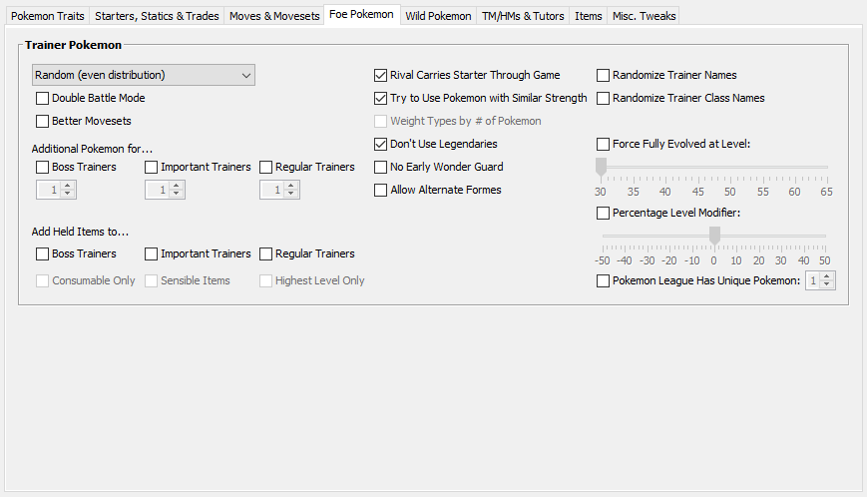Viewport: 867px width, 497px height.
Task: Check Allow Alternate Formes
Action: pos(380,191)
